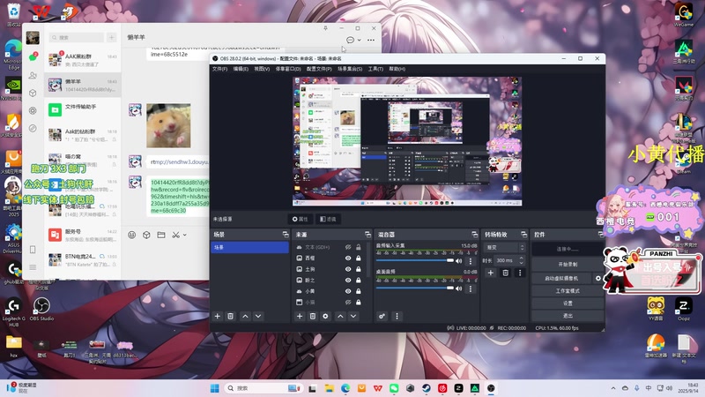Open WeGame desktop shortcut

pyautogui.click(x=684, y=15)
